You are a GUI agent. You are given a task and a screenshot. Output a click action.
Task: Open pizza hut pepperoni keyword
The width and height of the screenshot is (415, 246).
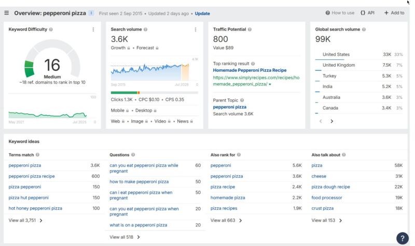[x=29, y=198]
